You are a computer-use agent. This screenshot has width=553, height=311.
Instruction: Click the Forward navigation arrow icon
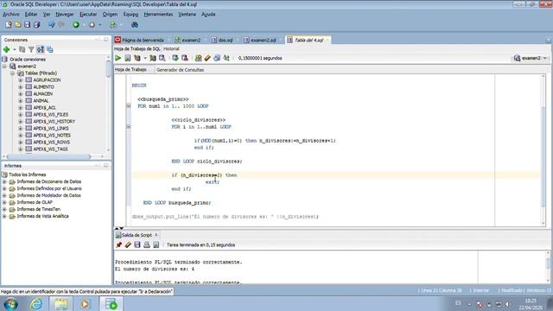click(92, 25)
